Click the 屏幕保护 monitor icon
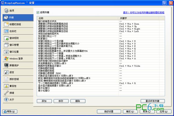174x116 pixels. tap(6, 65)
